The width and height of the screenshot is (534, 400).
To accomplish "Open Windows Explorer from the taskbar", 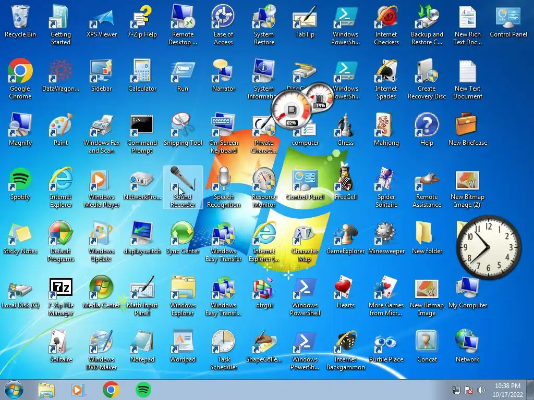I will coord(46,390).
